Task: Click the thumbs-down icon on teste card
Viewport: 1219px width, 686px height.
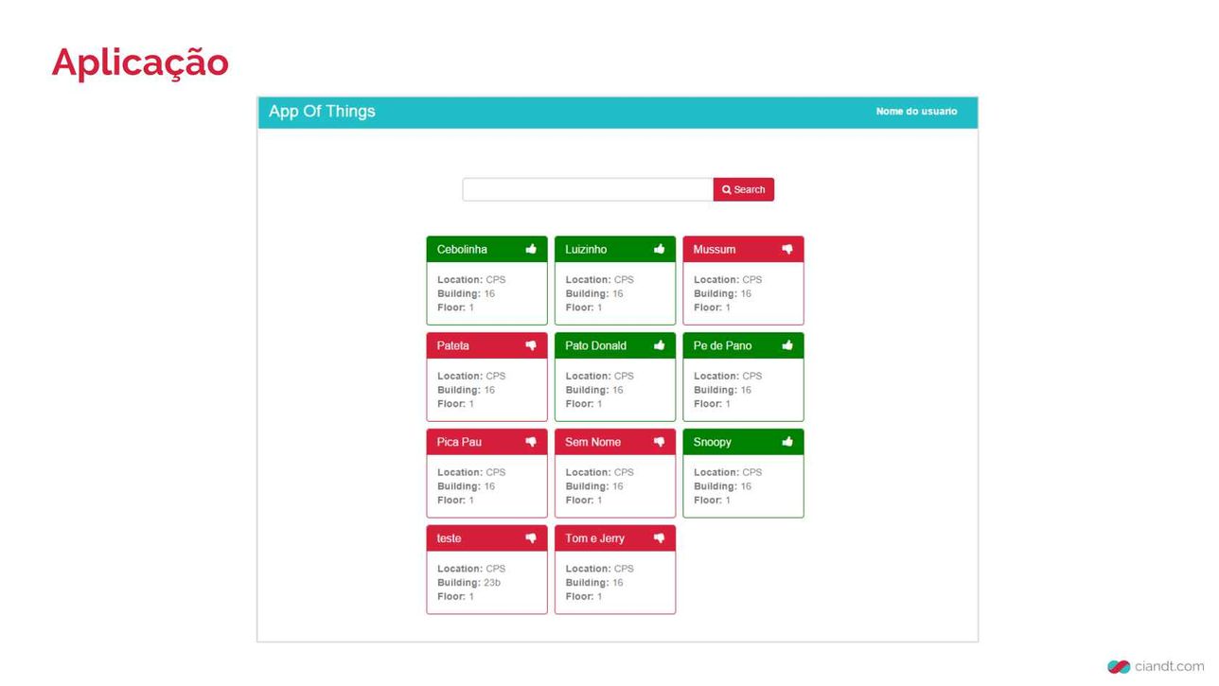Action: [x=531, y=539]
